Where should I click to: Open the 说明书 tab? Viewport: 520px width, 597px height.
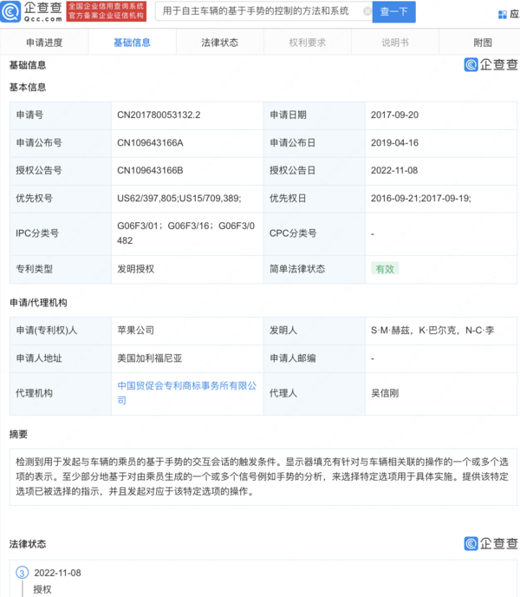click(395, 43)
